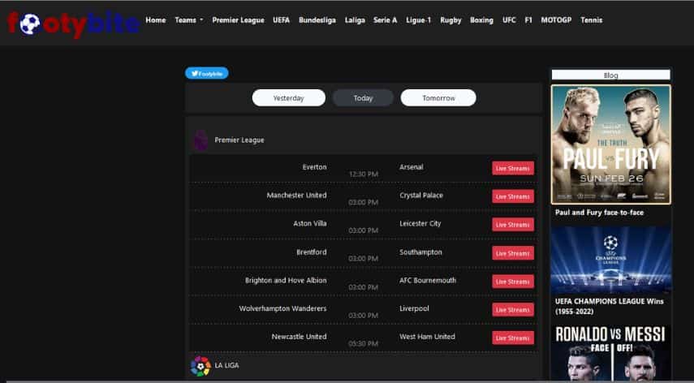Expand the Teams dropdown menu

pos(189,20)
